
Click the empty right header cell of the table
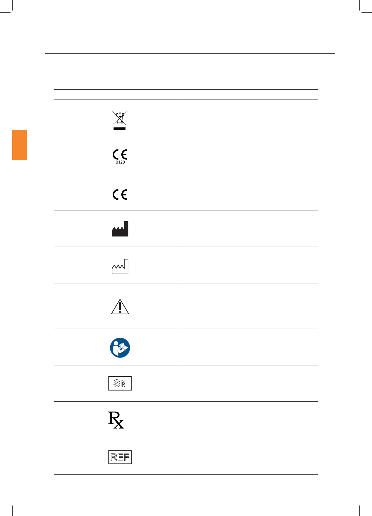[x=250, y=95]
